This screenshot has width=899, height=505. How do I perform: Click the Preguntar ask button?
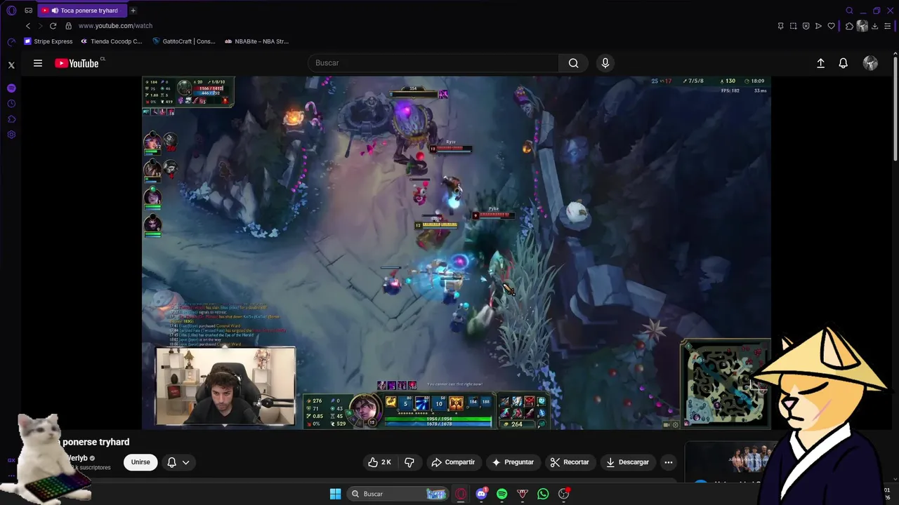click(513, 462)
